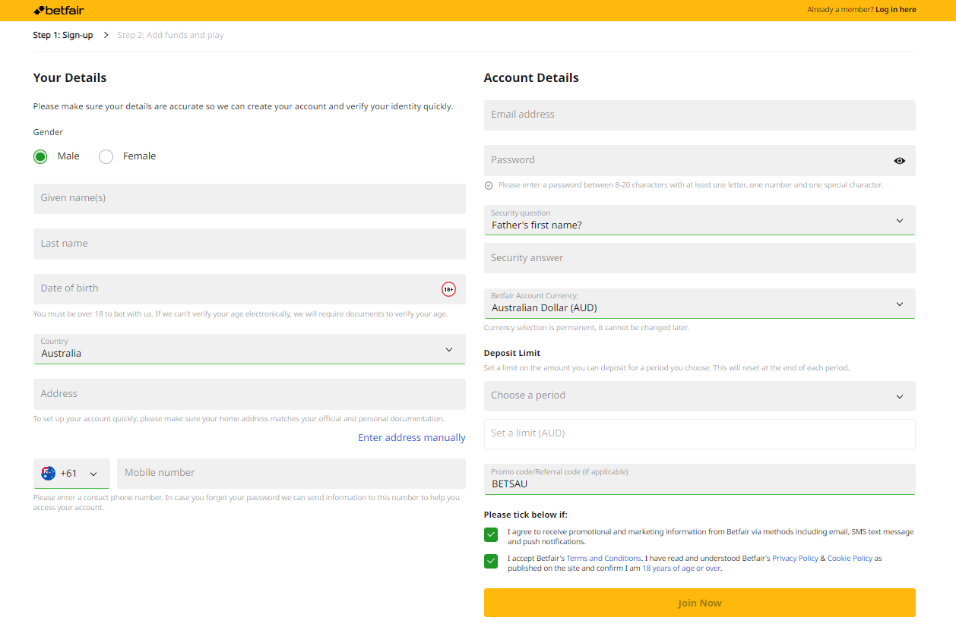The height and width of the screenshot is (630, 956).
Task: Toggle password visibility eye icon
Action: click(x=900, y=161)
